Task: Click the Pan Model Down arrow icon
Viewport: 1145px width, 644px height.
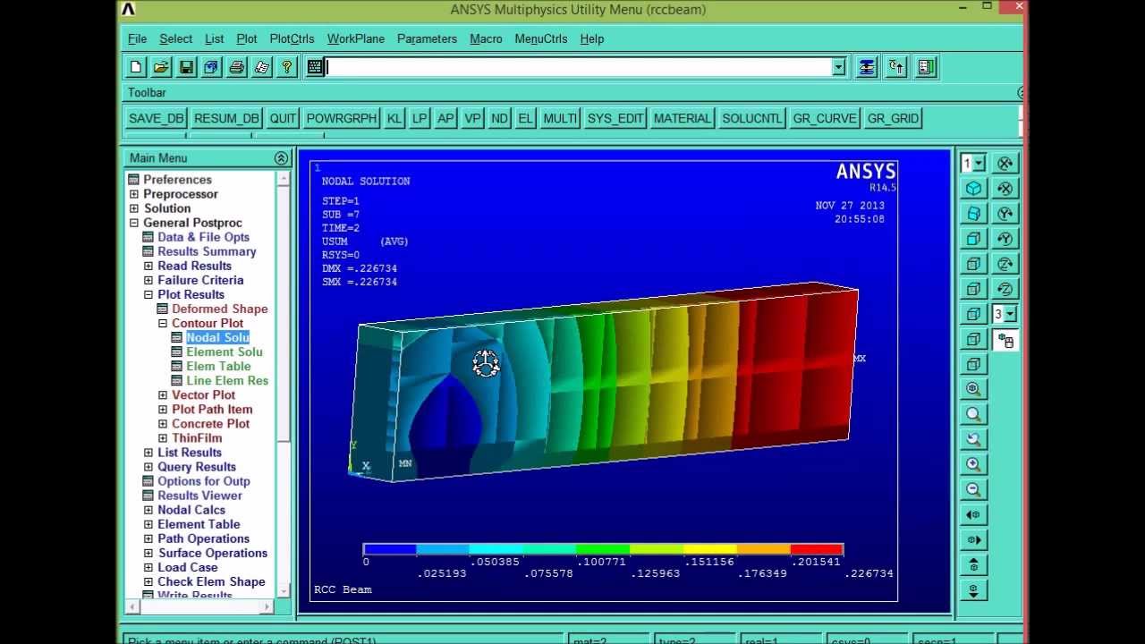Action: (x=973, y=589)
